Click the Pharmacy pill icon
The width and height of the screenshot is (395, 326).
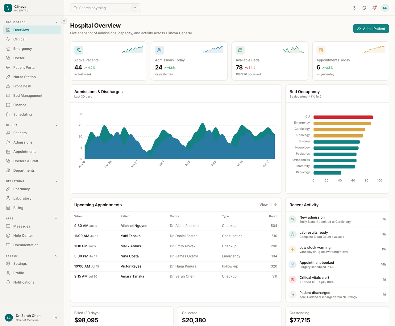click(x=8, y=189)
